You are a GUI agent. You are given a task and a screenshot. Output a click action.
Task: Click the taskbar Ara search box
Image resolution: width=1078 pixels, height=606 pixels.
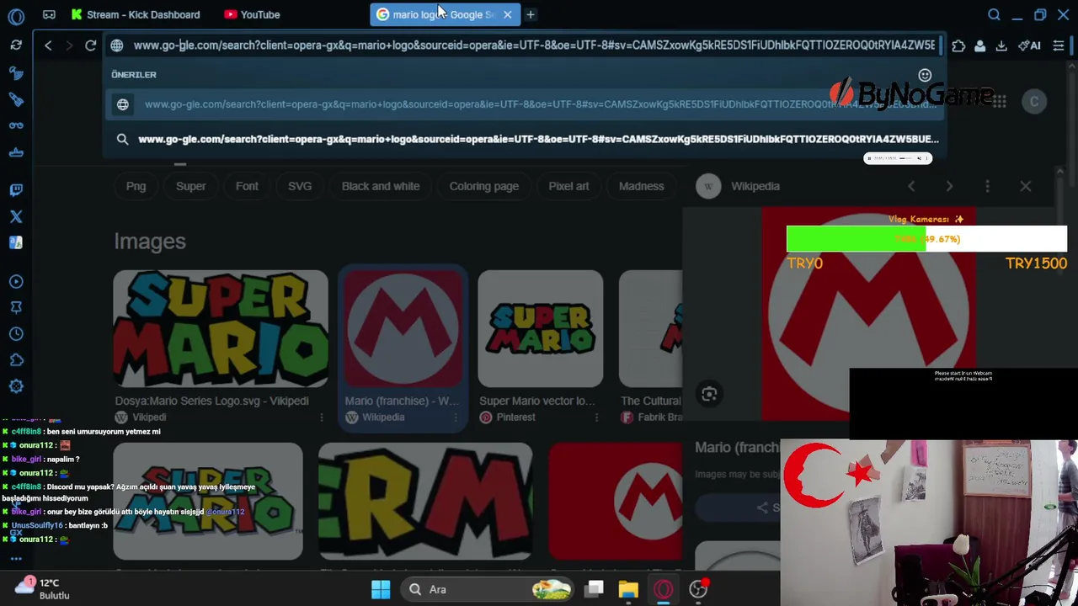487,589
